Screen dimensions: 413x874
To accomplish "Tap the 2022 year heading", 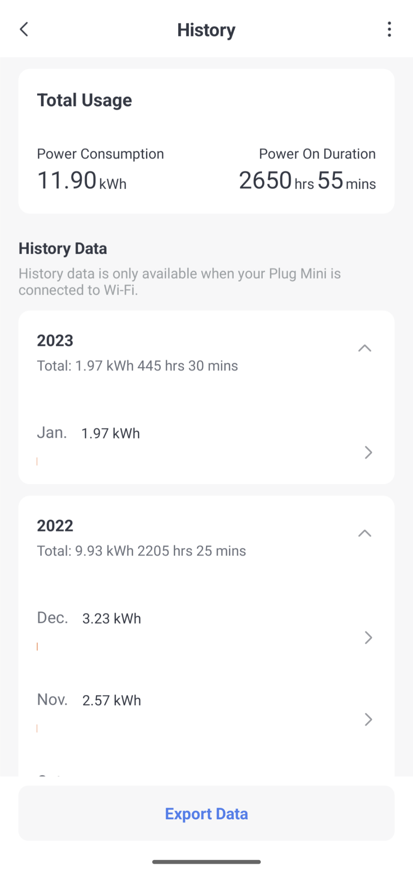I will (x=55, y=525).
